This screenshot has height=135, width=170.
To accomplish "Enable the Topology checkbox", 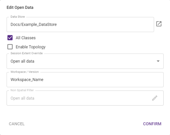I will [10, 47].
